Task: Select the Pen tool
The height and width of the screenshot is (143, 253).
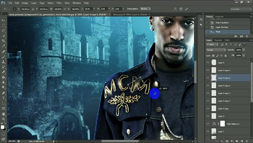Action: coord(4,93)
